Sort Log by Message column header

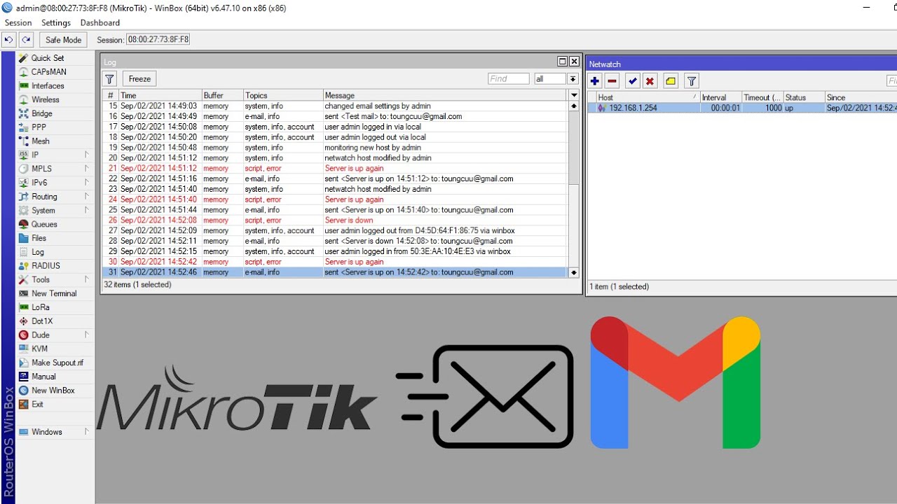445,95
